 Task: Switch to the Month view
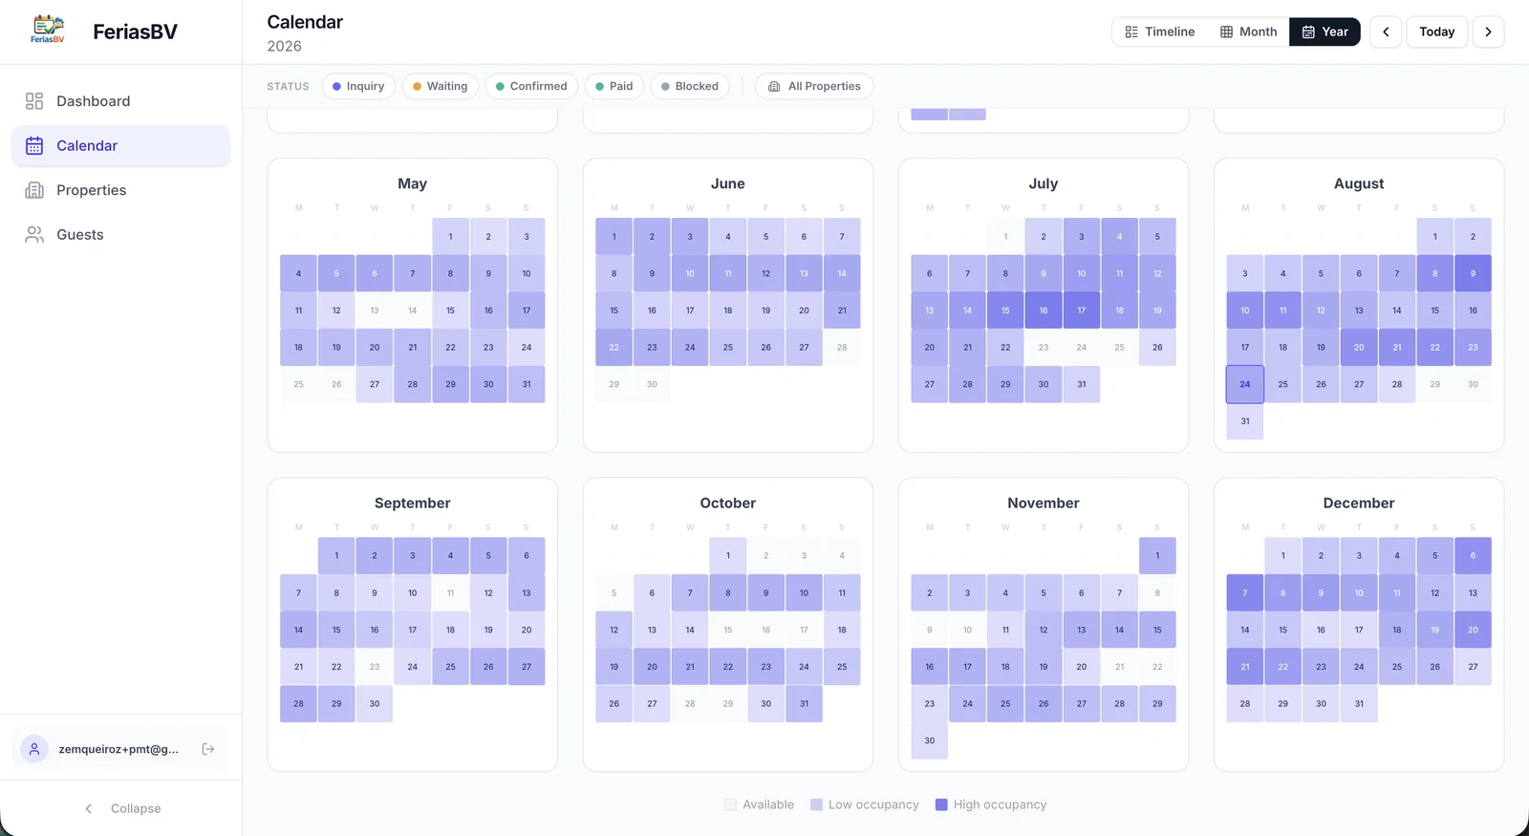pos(1248,32)
